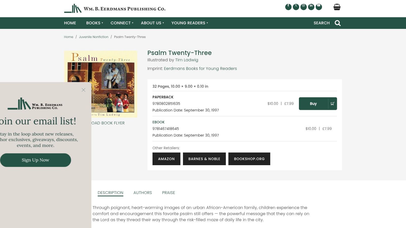This screenshot has width=406, height=228.
Task: Open Eerdmans LinkedIn icon
Action: tap(311, 7)
